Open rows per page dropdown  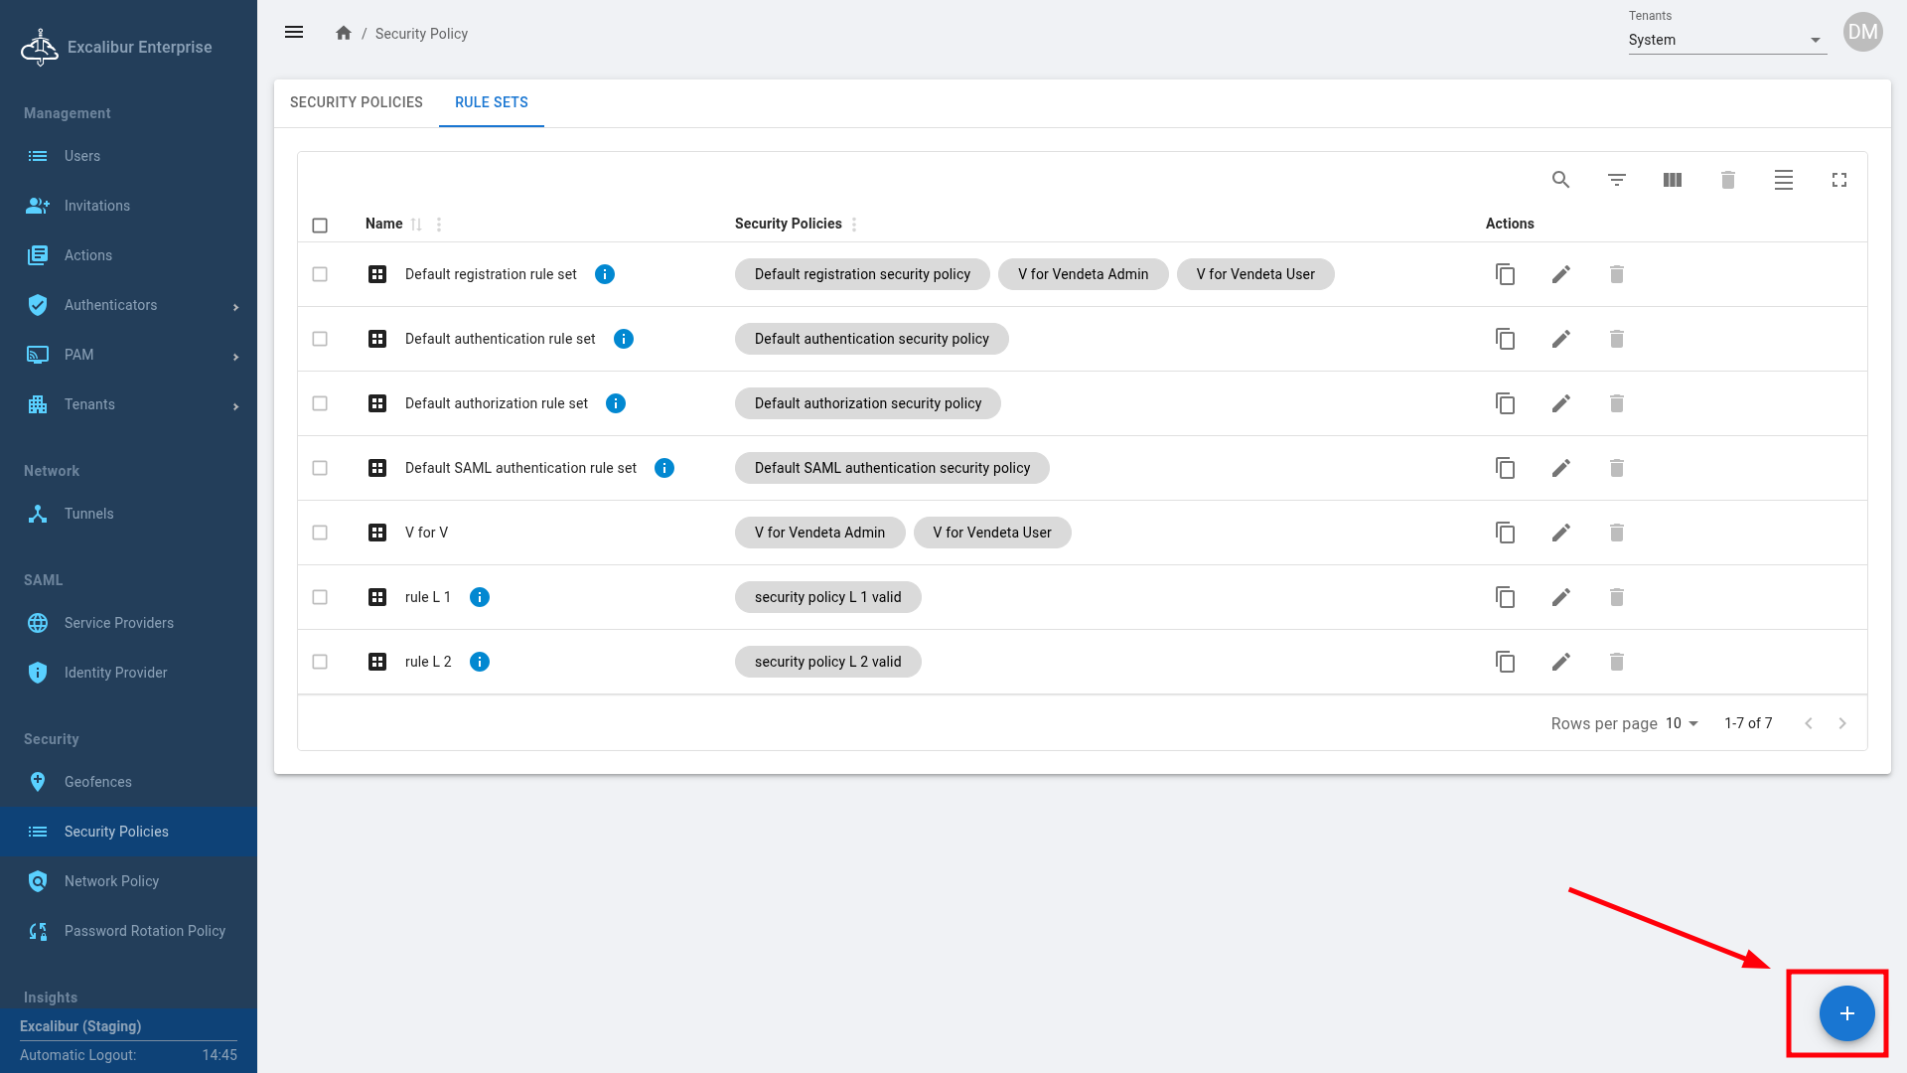1682,723
